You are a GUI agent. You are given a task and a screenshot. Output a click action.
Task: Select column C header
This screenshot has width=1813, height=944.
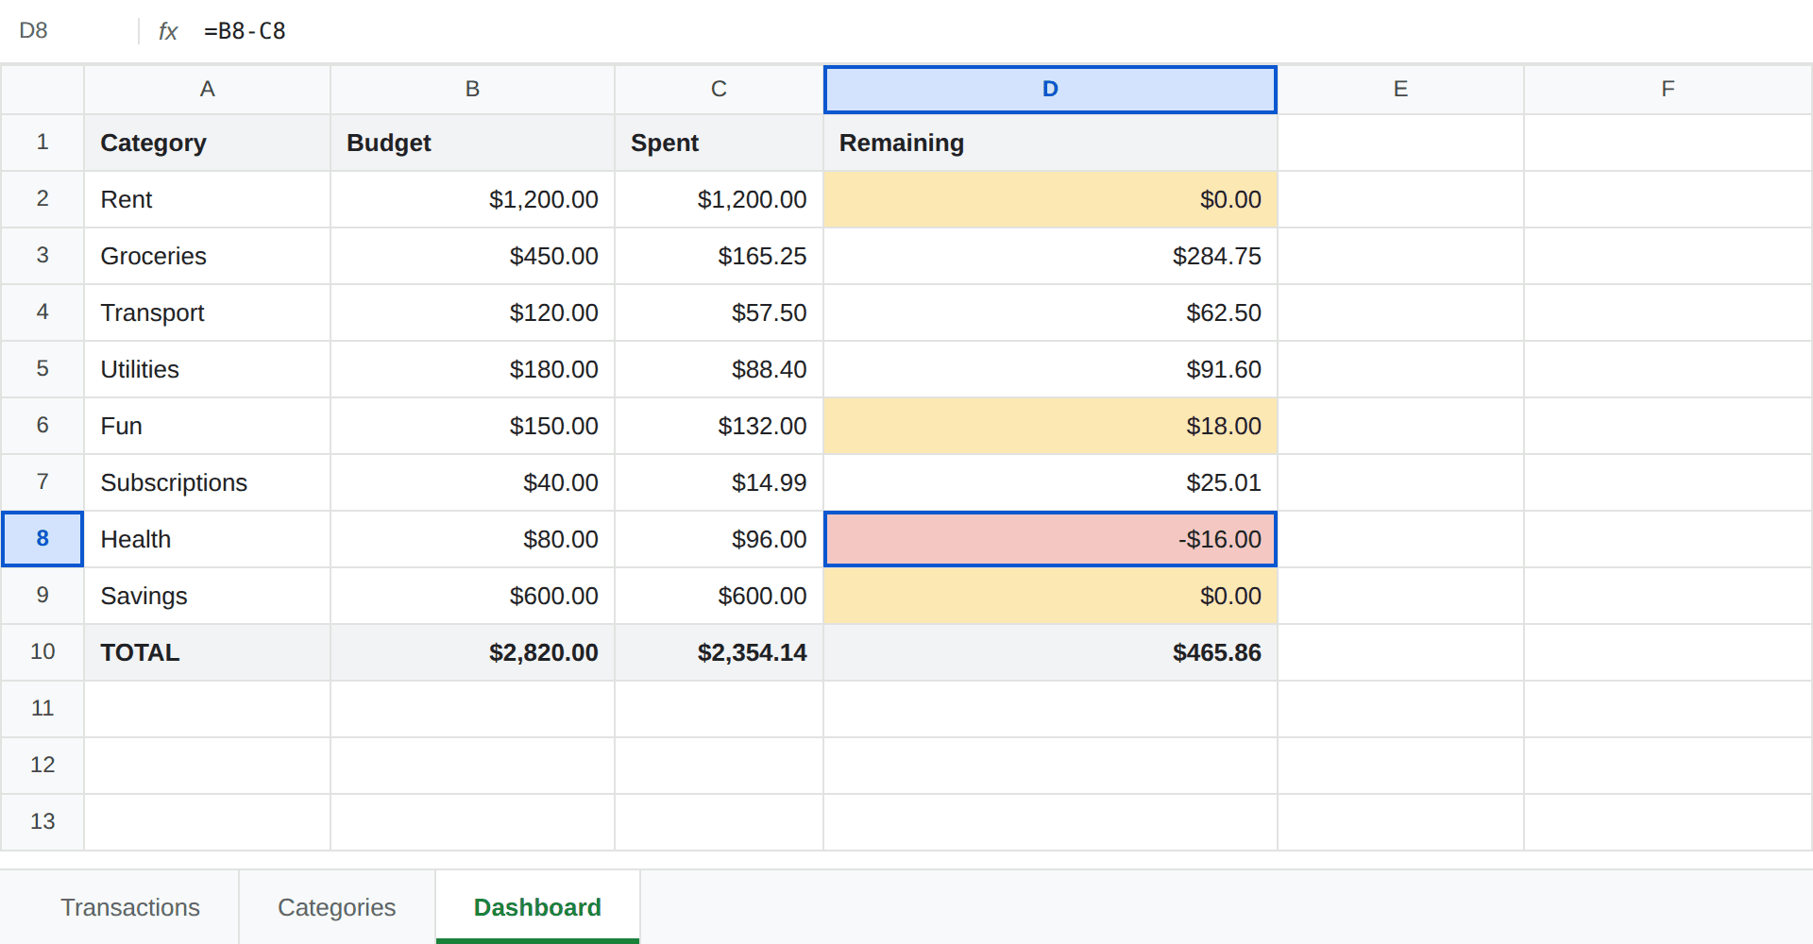(720, 90)
